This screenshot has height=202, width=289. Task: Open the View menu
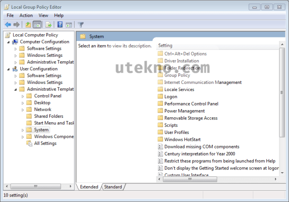(x=43, y=15)
